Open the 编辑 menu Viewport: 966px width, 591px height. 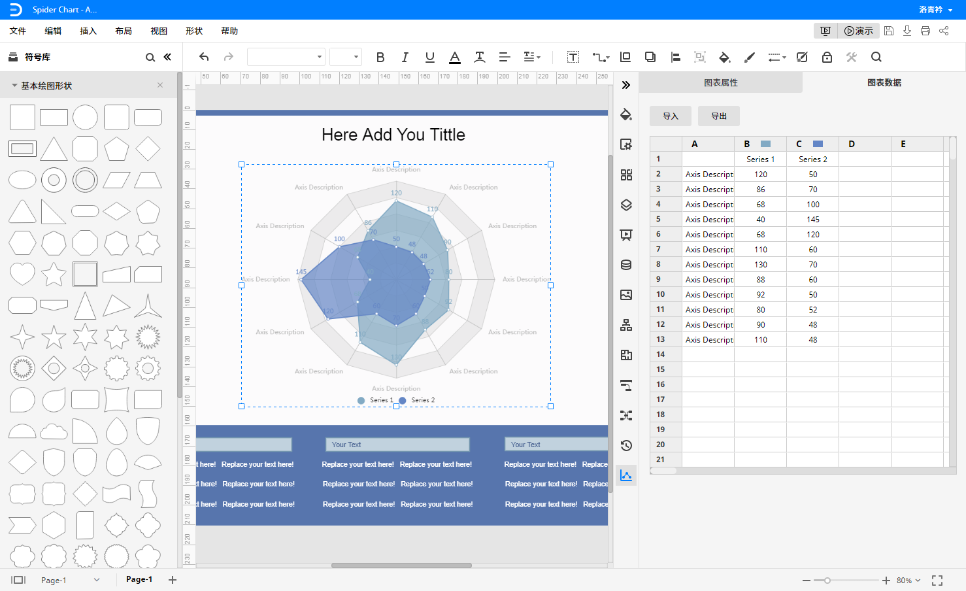coord(53,31)
